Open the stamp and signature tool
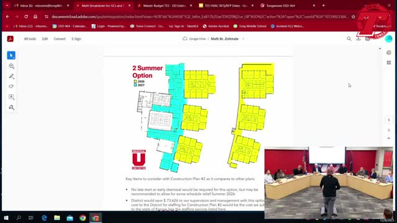The width and height of the screenshot is (397, 223). tap(11, 107)
